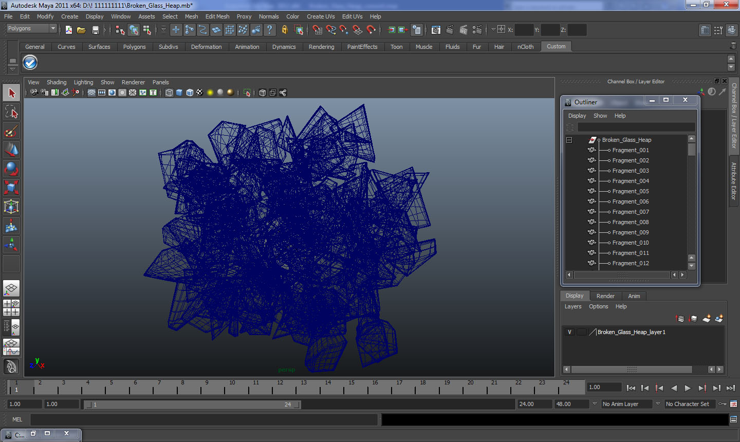Screen dimensions: 740x442
Task: Activate the Lasso Select tool
Action: point(11,112)
